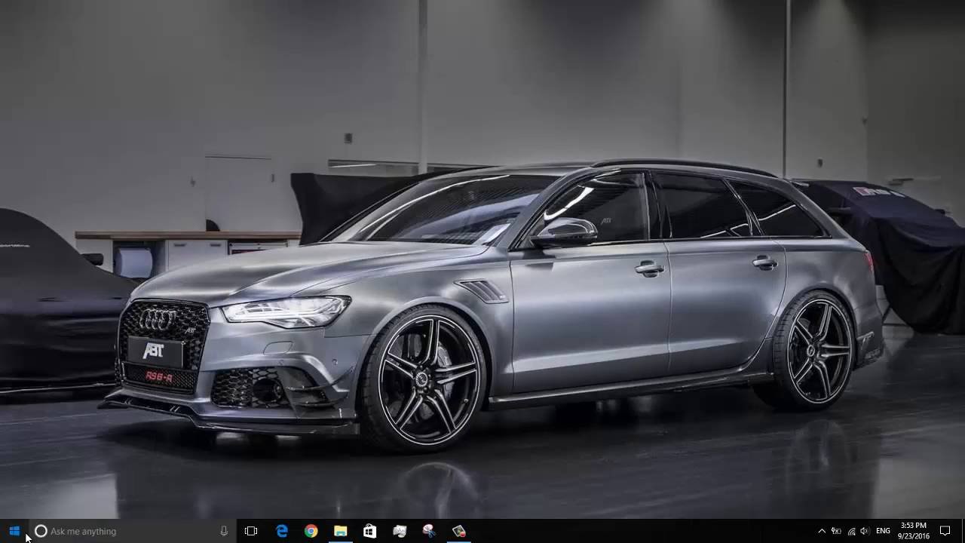Open the volume control
The height and width of the screenshot is (543, 965).
click(865, 531)
